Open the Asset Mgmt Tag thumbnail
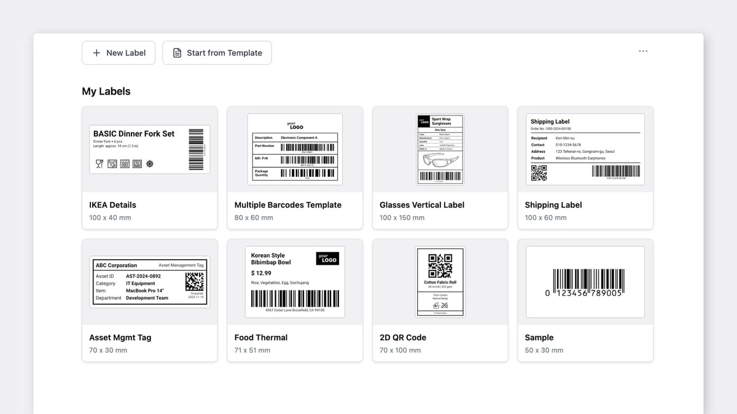The image size is (737, 414). 150,282
